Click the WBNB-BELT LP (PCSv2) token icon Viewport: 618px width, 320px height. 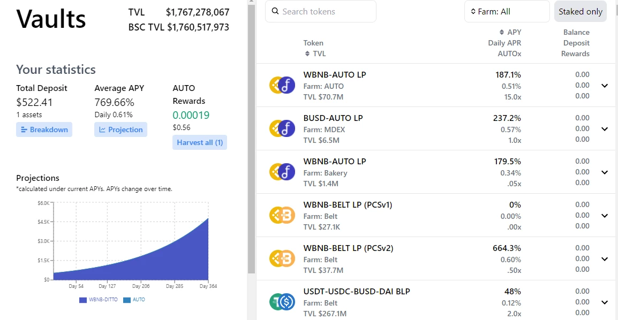click(x=282, y=258)
